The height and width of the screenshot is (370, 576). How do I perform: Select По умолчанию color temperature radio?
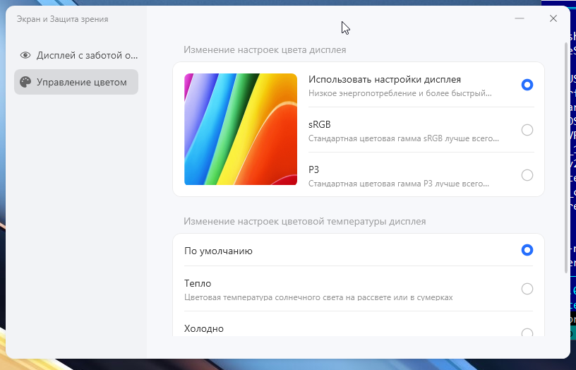coord(527,250)
